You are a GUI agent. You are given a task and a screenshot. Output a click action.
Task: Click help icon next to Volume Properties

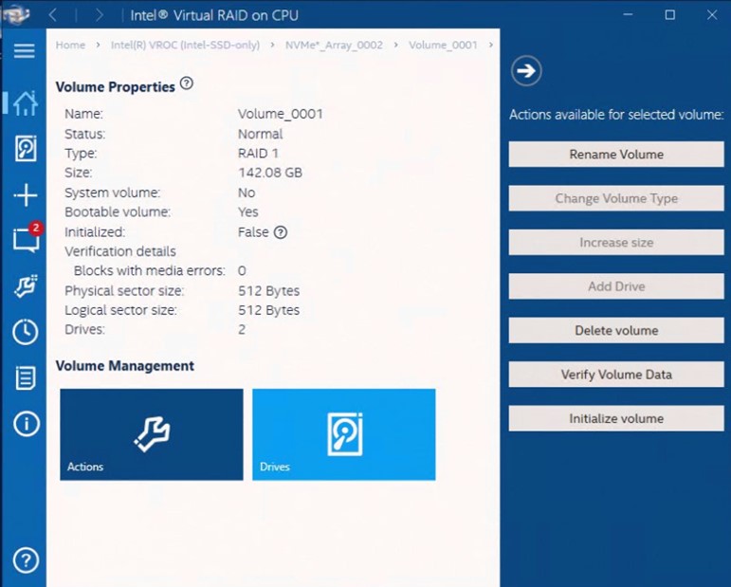187,83
